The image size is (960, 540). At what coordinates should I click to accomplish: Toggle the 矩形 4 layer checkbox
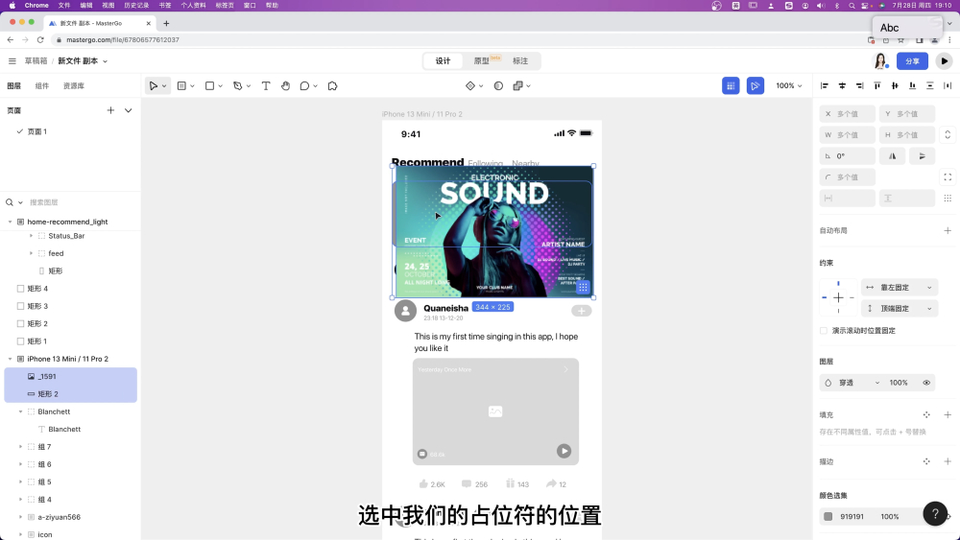coord(20,289)
